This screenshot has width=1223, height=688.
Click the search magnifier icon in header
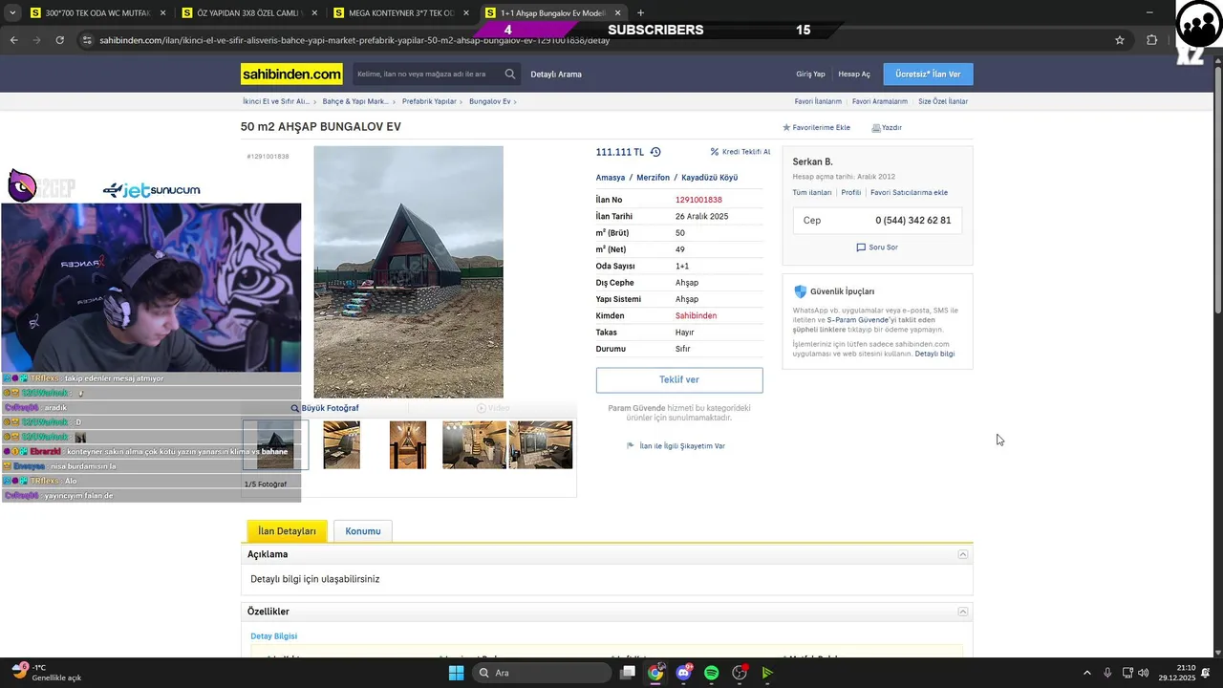click(510, 74)
